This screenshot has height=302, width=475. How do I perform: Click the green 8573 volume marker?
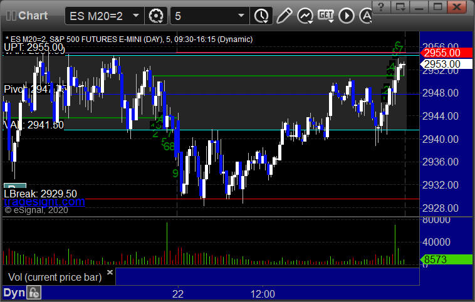click(446, 259)
